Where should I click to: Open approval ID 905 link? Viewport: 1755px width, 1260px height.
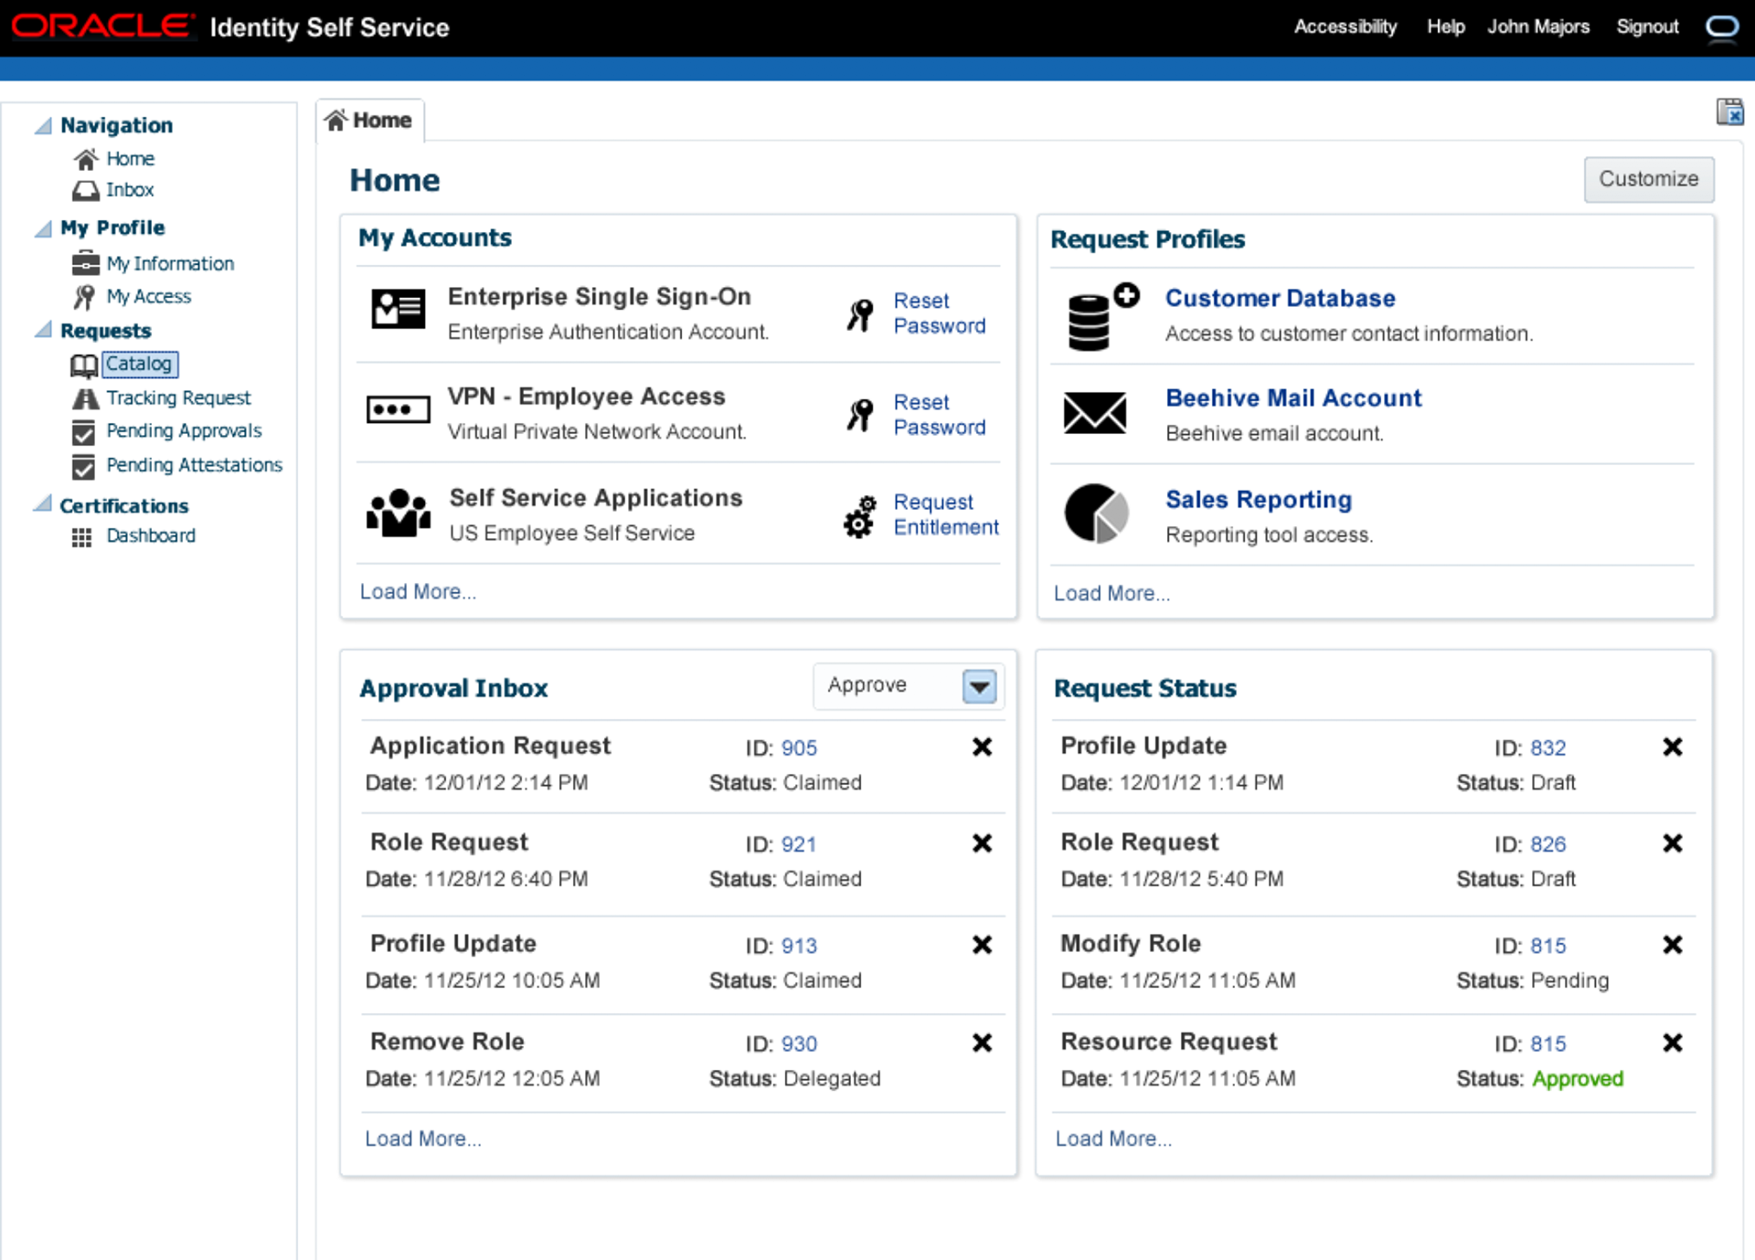799,747
